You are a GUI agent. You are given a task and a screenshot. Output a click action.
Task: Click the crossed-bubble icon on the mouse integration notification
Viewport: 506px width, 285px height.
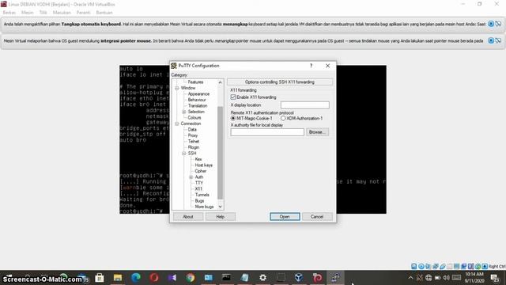498,40
